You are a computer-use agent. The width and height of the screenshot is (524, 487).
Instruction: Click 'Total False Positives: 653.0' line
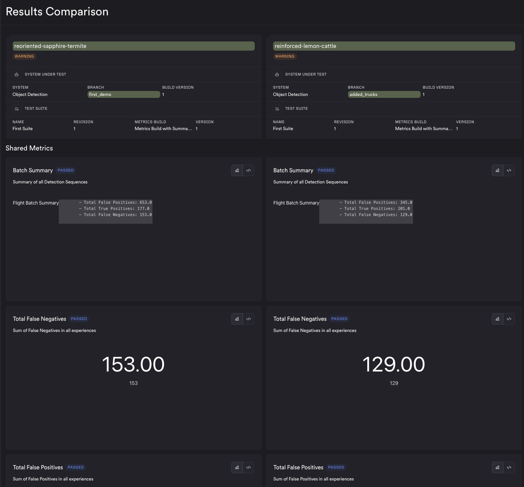115,202
